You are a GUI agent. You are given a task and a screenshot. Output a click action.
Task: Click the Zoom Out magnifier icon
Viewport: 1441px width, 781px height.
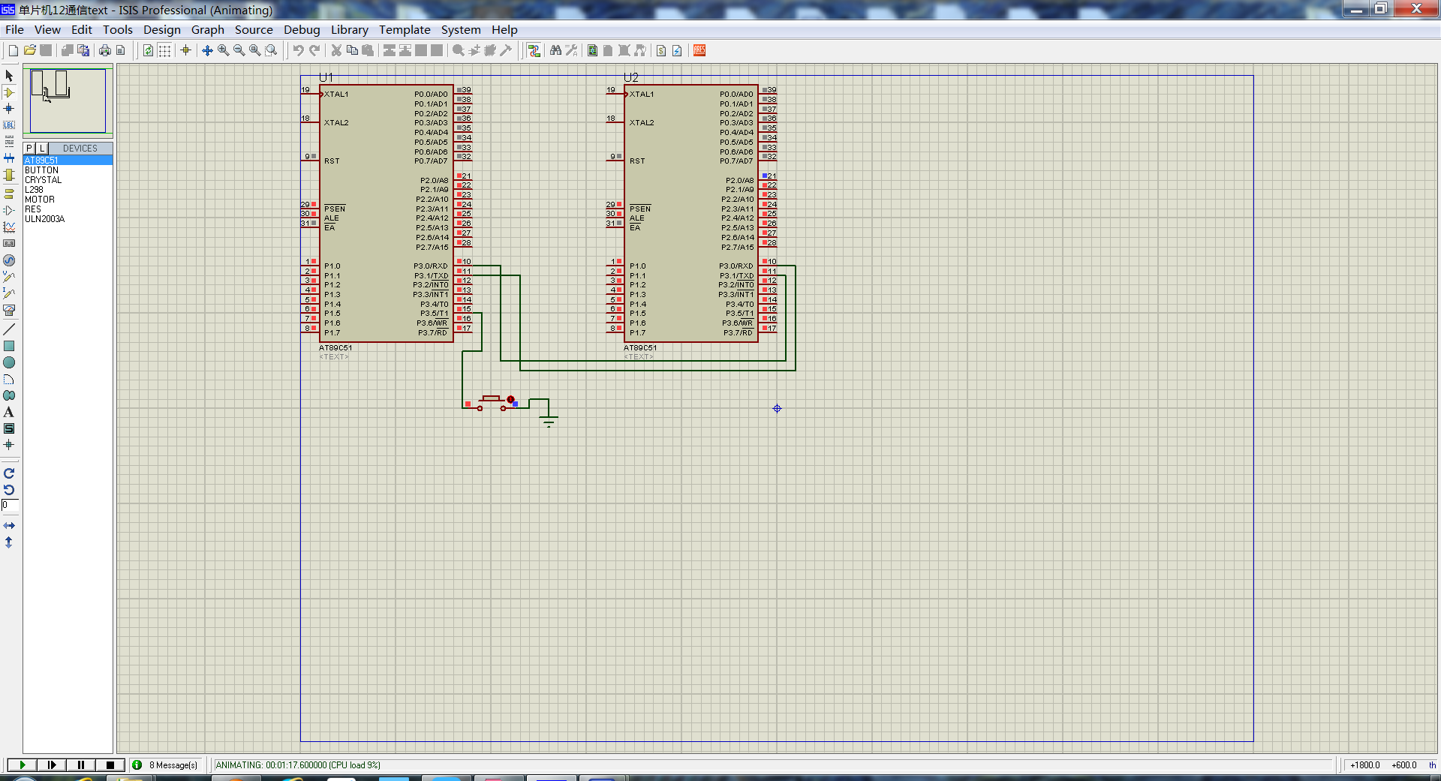[239, 50]
